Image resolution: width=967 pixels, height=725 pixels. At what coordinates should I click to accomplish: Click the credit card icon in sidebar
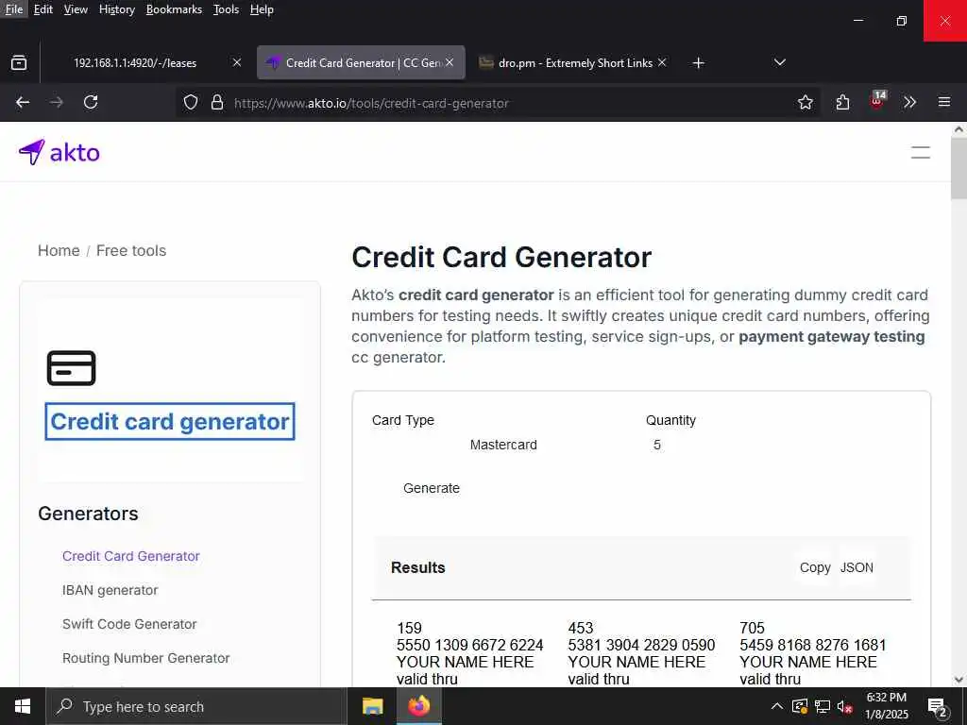coord(72,368)
